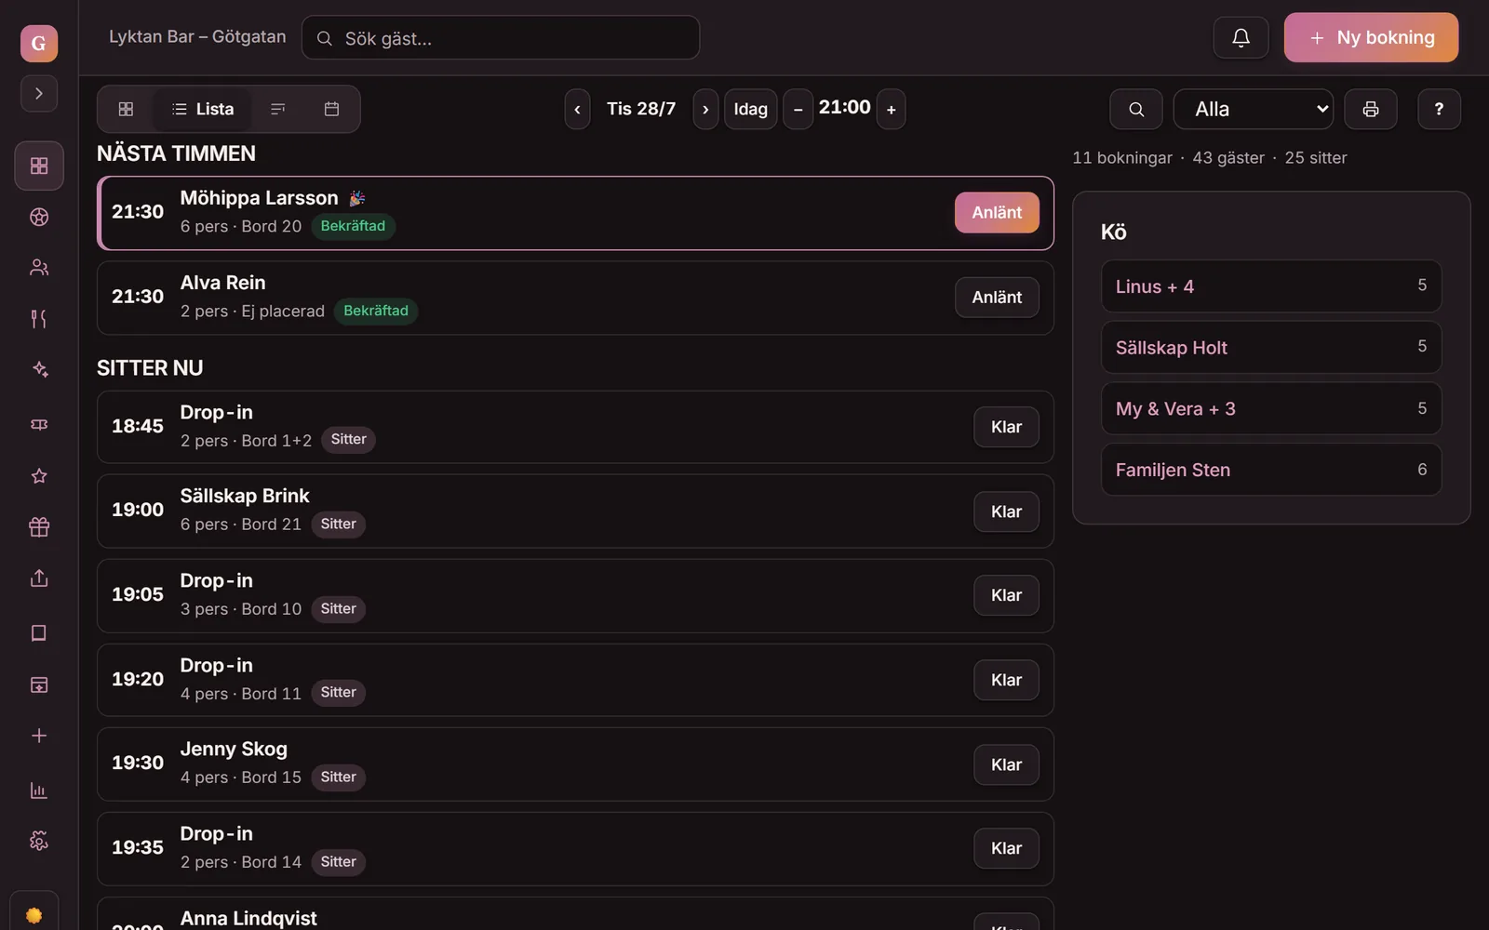Click the plus icon in sidebar
The width and height of the screenshot is (1489, 930).
39,736
